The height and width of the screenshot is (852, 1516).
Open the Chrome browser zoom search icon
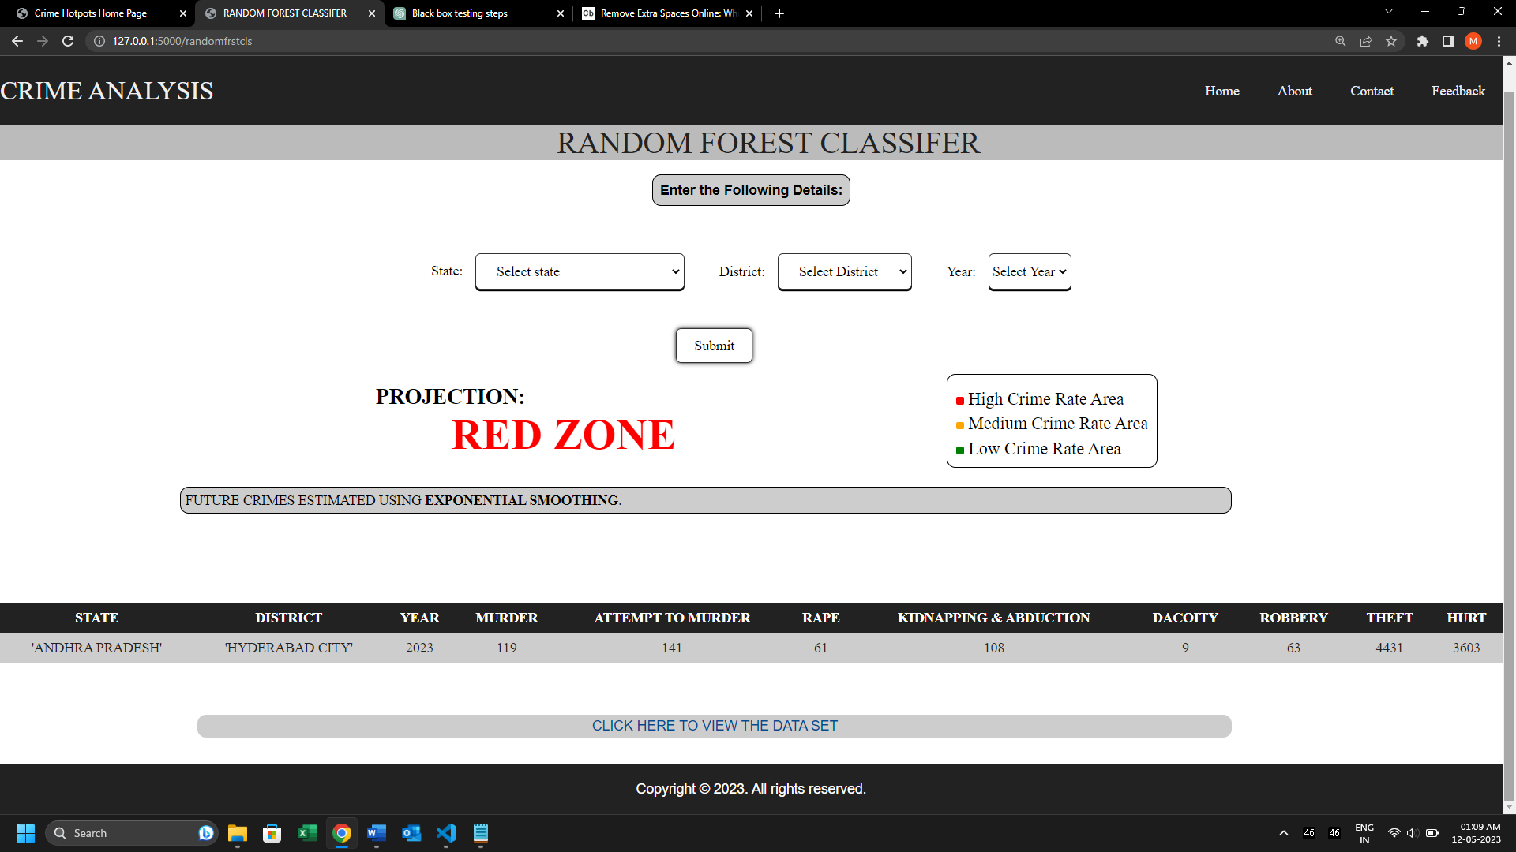pyautogui.click(x=1340, y=41)
